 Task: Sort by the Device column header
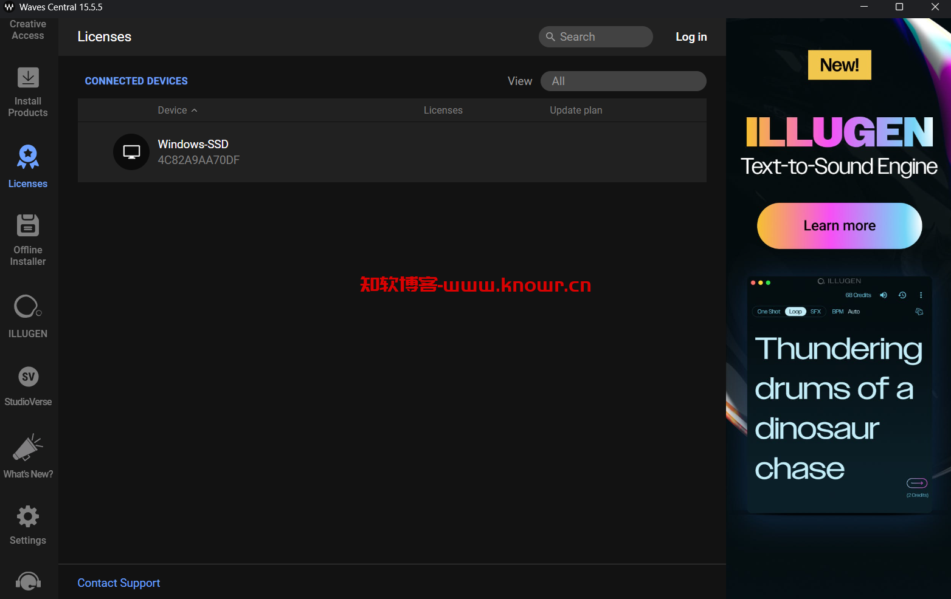pyautogui.click(x=178, y=110)
